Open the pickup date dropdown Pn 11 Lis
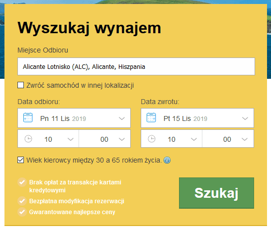This screenshot has height=230, width=271. (x=74, y=118)
